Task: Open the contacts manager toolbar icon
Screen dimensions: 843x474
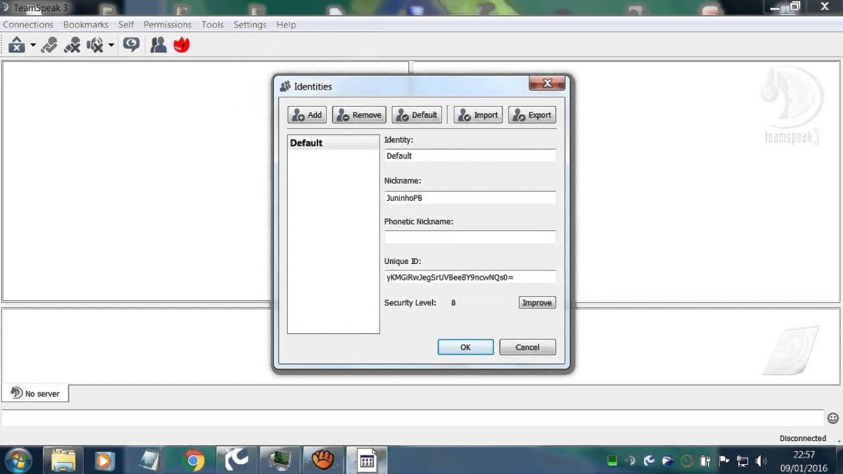Action: pyautogui.click(x=158, y=45)
